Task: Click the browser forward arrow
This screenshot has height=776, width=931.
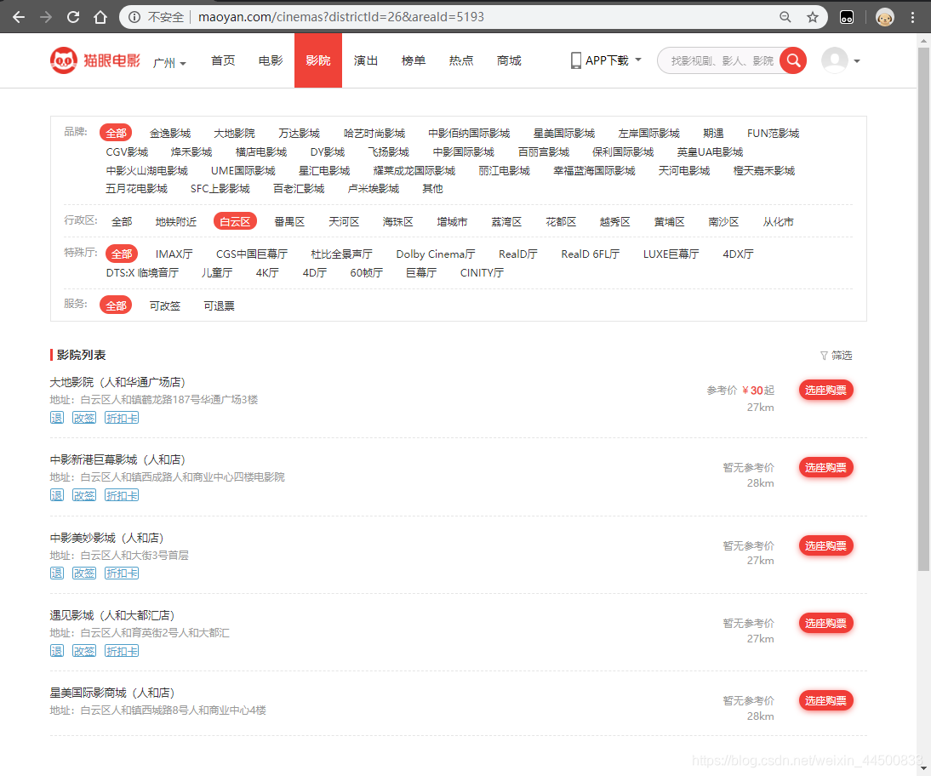Action: coord(46,17)
